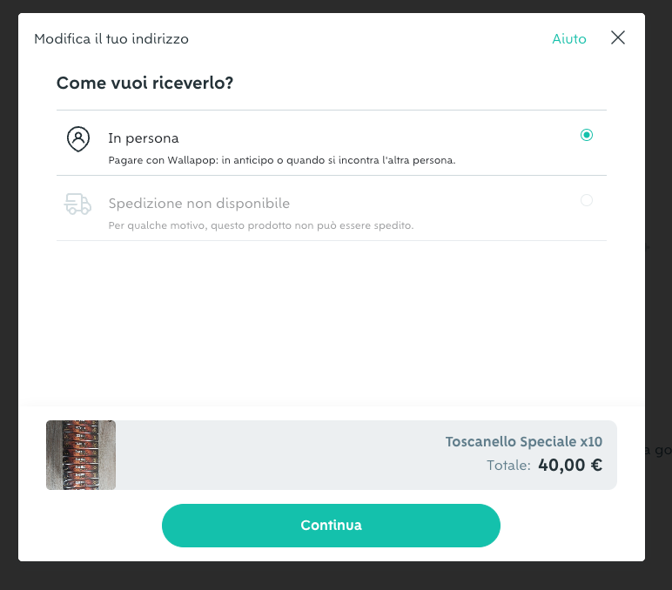Click the Spedizione non disponibile label

(x=198, y=203)
